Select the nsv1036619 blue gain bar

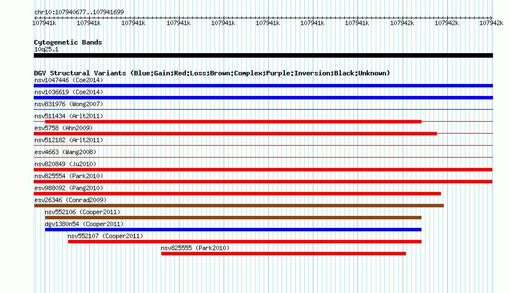tap(263, 98)
